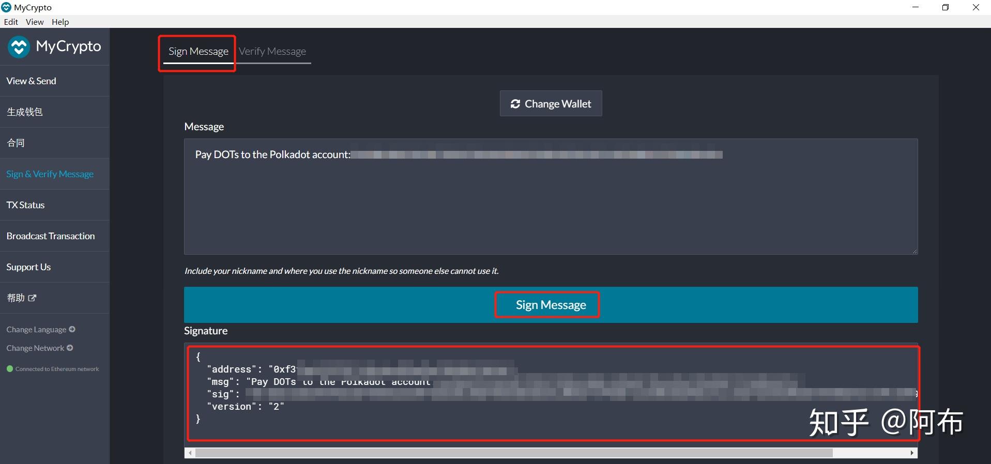Select the Sign Message tab
The width and height of the screenshot is (991, 464).
click(x=198, y=52)
